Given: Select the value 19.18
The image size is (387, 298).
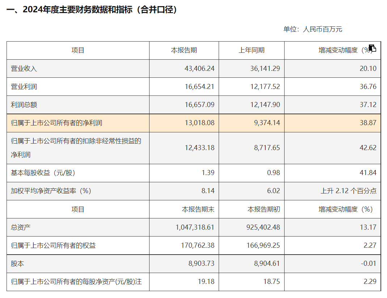Looking at the screenshot, I should point(206,282).
